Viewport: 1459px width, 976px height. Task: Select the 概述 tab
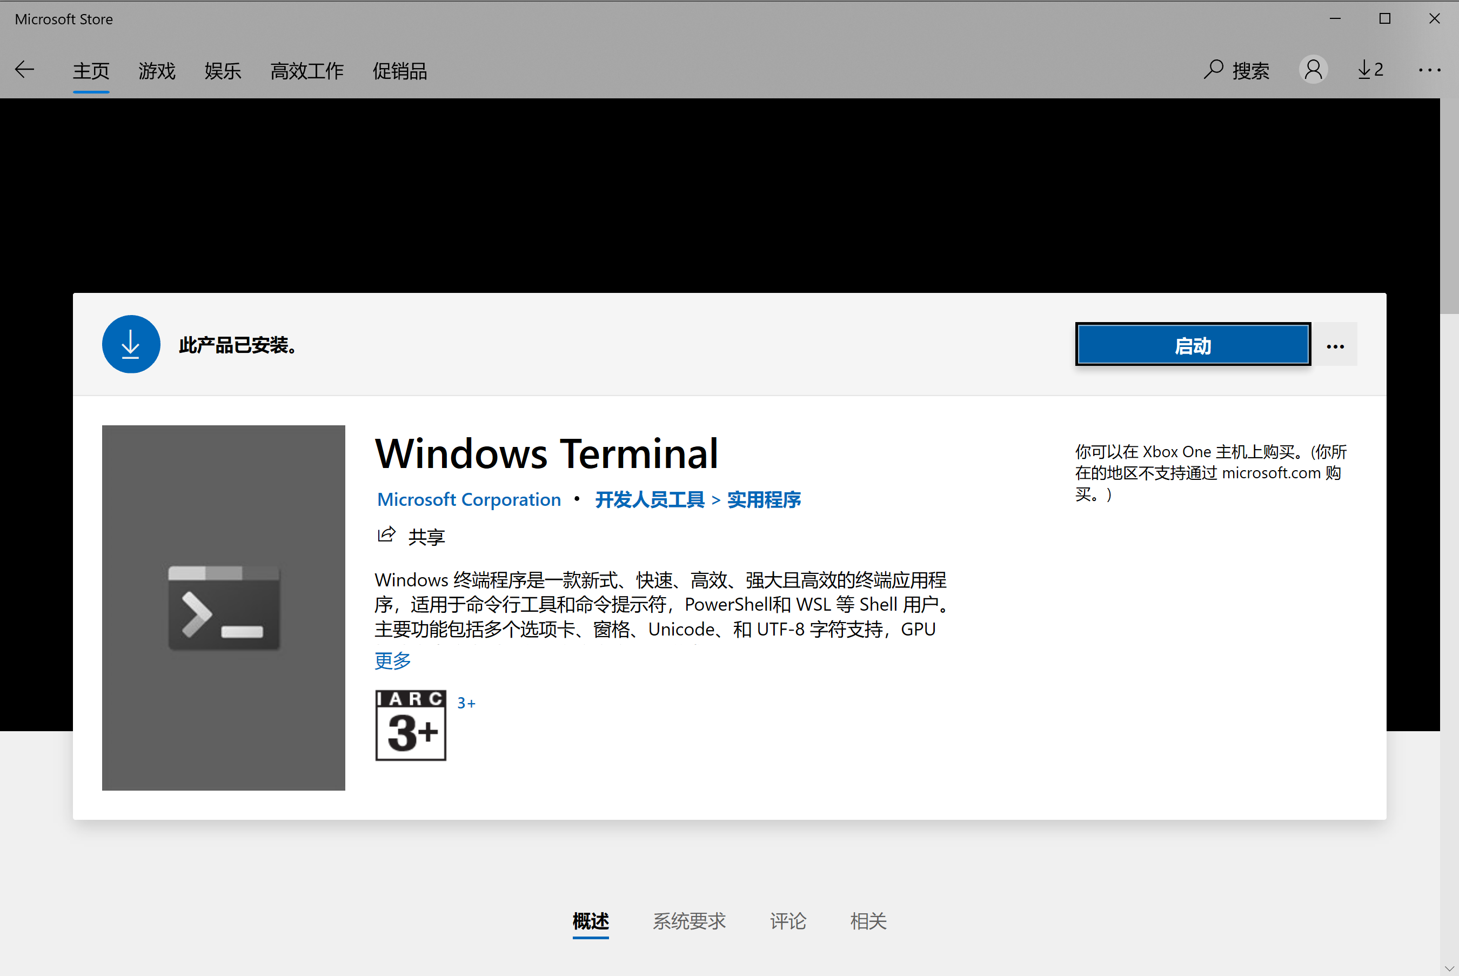(590, 922)
